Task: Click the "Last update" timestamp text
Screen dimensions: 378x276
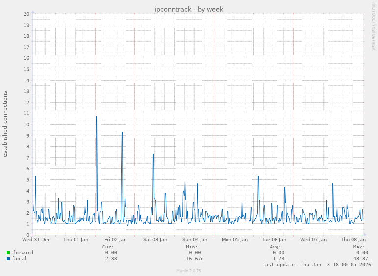Action: coord(317,265)
